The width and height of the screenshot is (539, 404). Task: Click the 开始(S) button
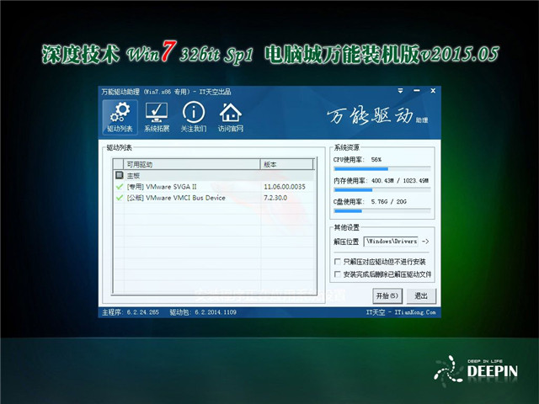click(x=387, y=295)
